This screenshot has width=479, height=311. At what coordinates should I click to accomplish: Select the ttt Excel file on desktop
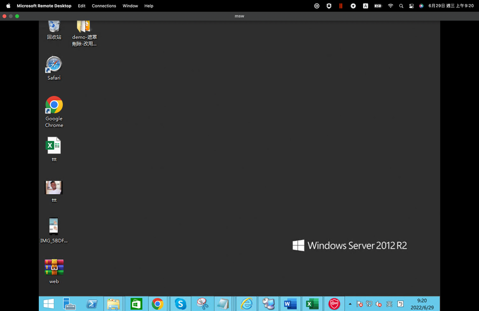[x=54, y=149]
